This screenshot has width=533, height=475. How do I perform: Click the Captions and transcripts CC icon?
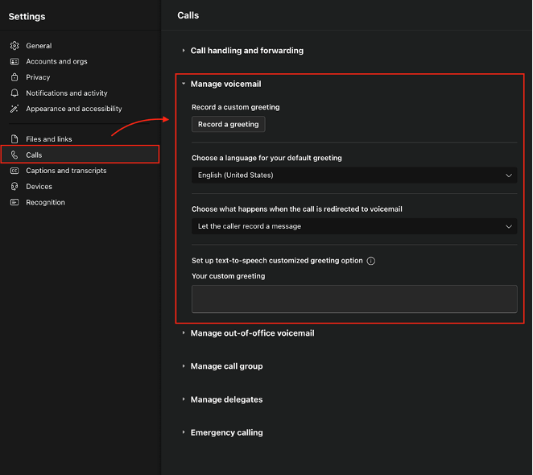[14, 171]
